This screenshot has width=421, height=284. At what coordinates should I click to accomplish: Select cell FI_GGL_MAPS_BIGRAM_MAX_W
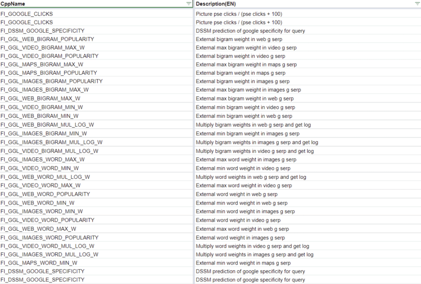(x=96, y=64)
